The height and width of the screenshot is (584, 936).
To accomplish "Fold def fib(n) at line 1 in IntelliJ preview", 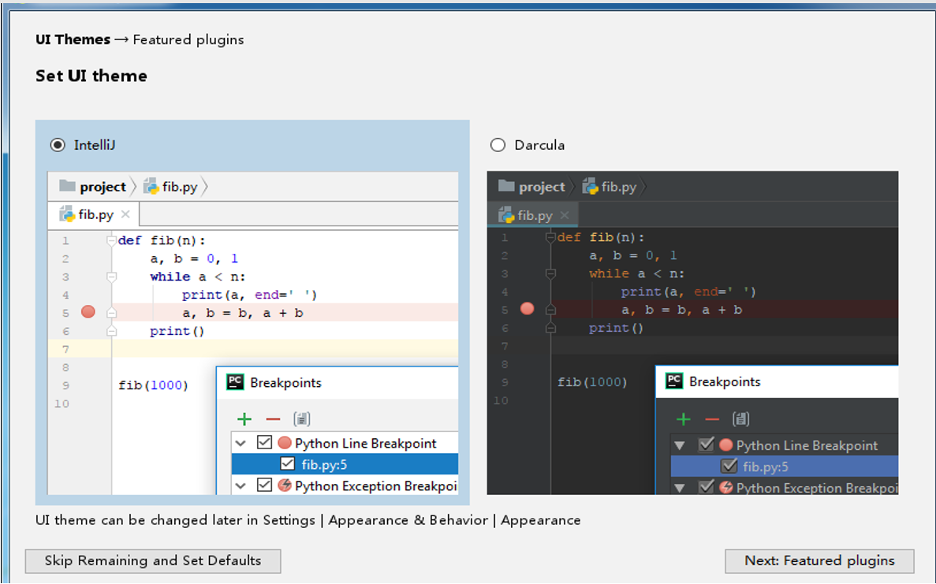I will (111, 240).
